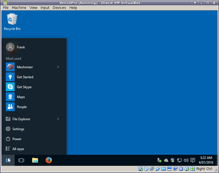The height and width of the screenshot is (173, 219).
Task: Click the volume speaker icon in tray
Action: pyautogui.click(x=186, y=160)
